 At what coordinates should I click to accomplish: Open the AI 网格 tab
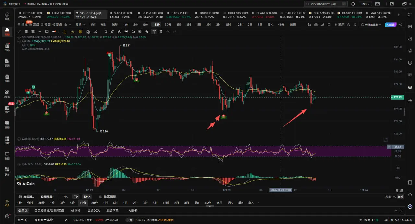[76, 210]
